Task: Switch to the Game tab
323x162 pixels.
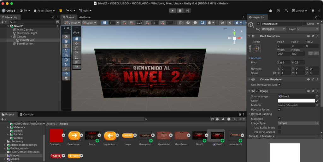Action: [85, 17]
